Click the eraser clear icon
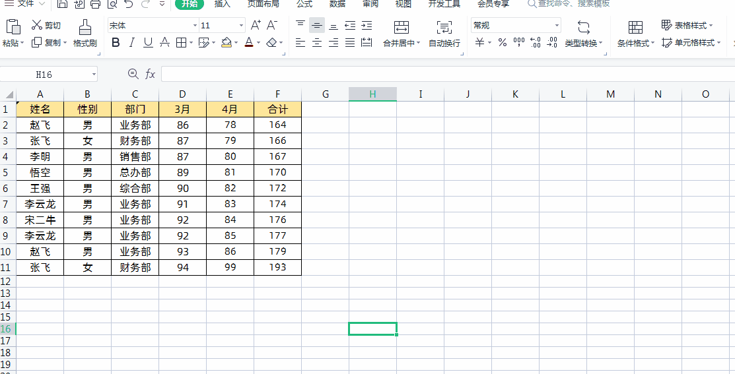 [272, 43]
